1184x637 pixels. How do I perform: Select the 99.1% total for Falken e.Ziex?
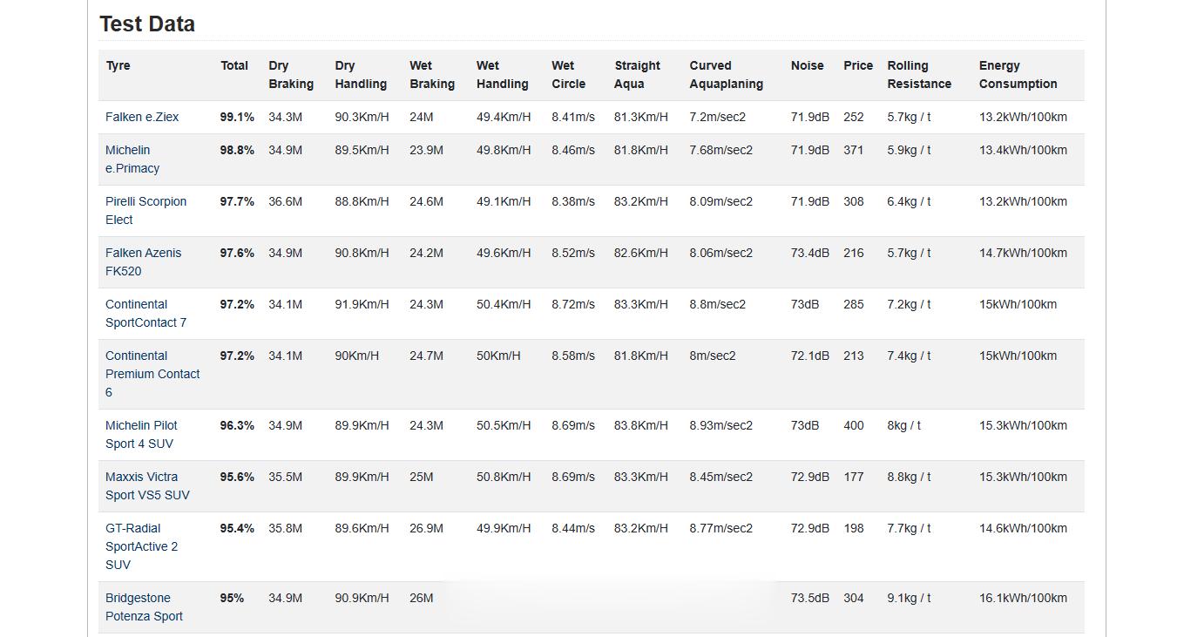point(237,117)
